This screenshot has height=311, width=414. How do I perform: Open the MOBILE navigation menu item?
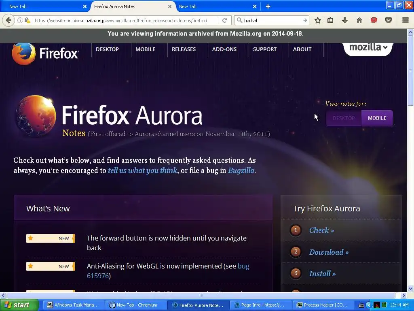point(145,49)
